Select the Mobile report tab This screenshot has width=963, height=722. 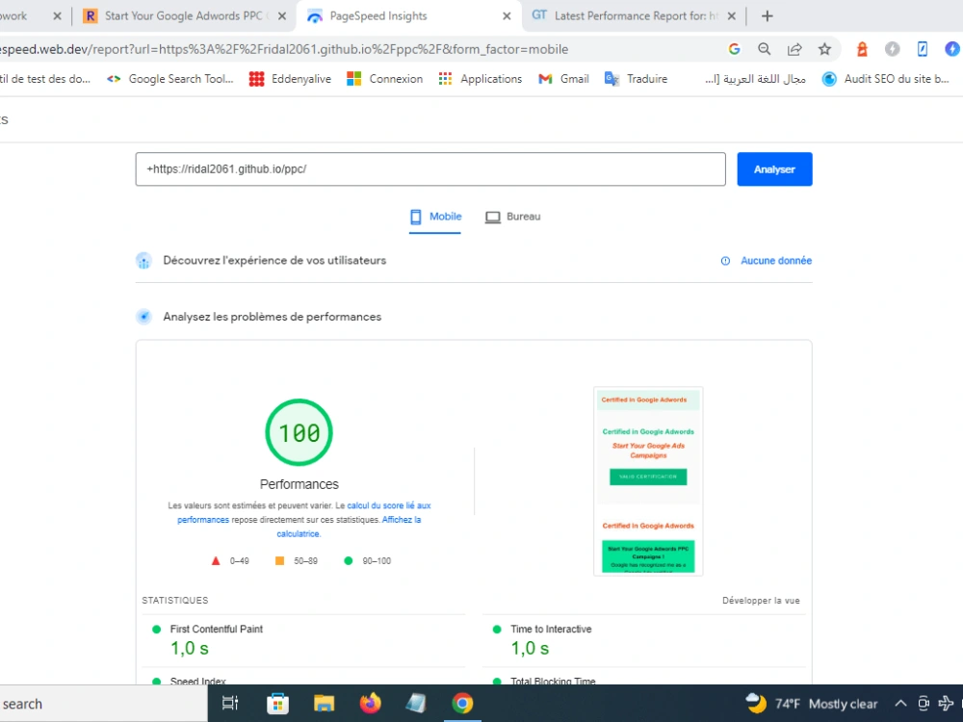click(435, 217)
